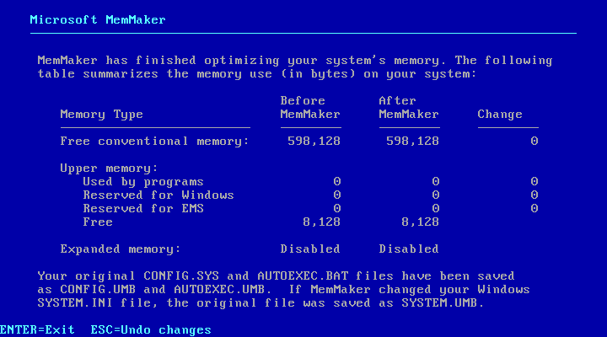Click the Before MemMaker column header
The image size is (607, 337).
click(310, 108)
